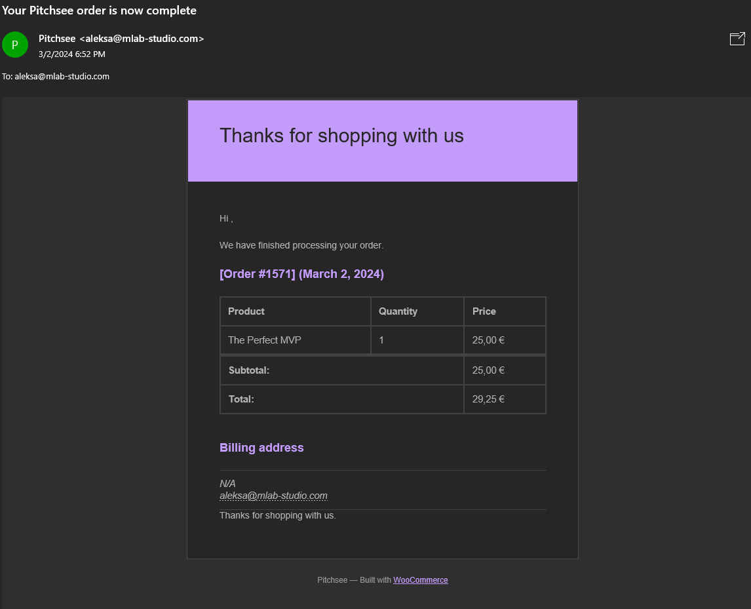Open the WooCommerce link in footer
This screenshot has height=609, width=751.
click(x=421, y=580)
